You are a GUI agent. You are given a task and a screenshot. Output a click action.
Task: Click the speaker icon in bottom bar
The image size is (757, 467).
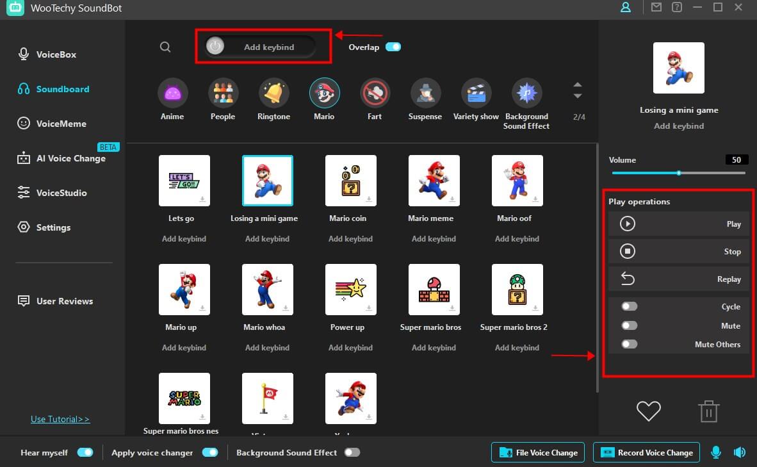coord(739,452)
